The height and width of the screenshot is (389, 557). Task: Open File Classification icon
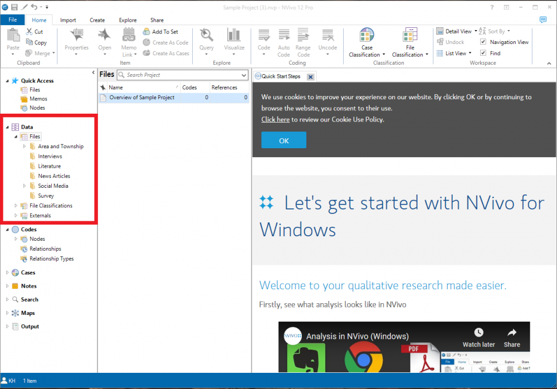pos(410,35)
